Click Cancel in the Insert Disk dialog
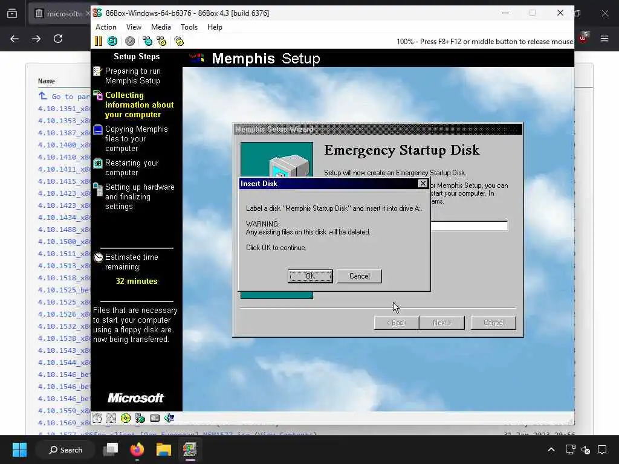This screenshot has width=619, height=464. pos(359,276)
